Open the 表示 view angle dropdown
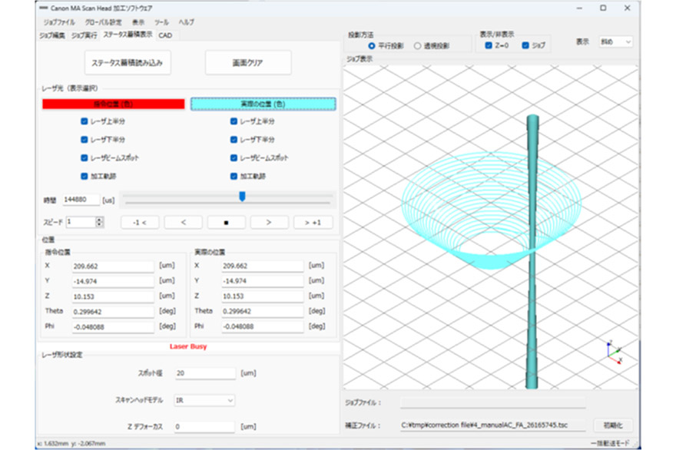The height and width of the screenshot is (450, 676). point(615,41)
